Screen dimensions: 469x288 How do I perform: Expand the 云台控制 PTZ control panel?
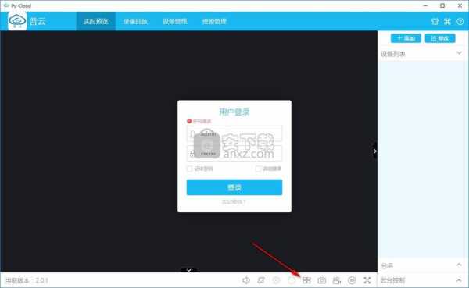point(459,280)
